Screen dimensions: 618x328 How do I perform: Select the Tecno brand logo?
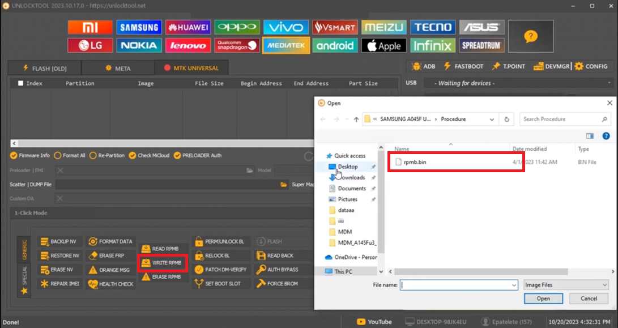[433, 27]
